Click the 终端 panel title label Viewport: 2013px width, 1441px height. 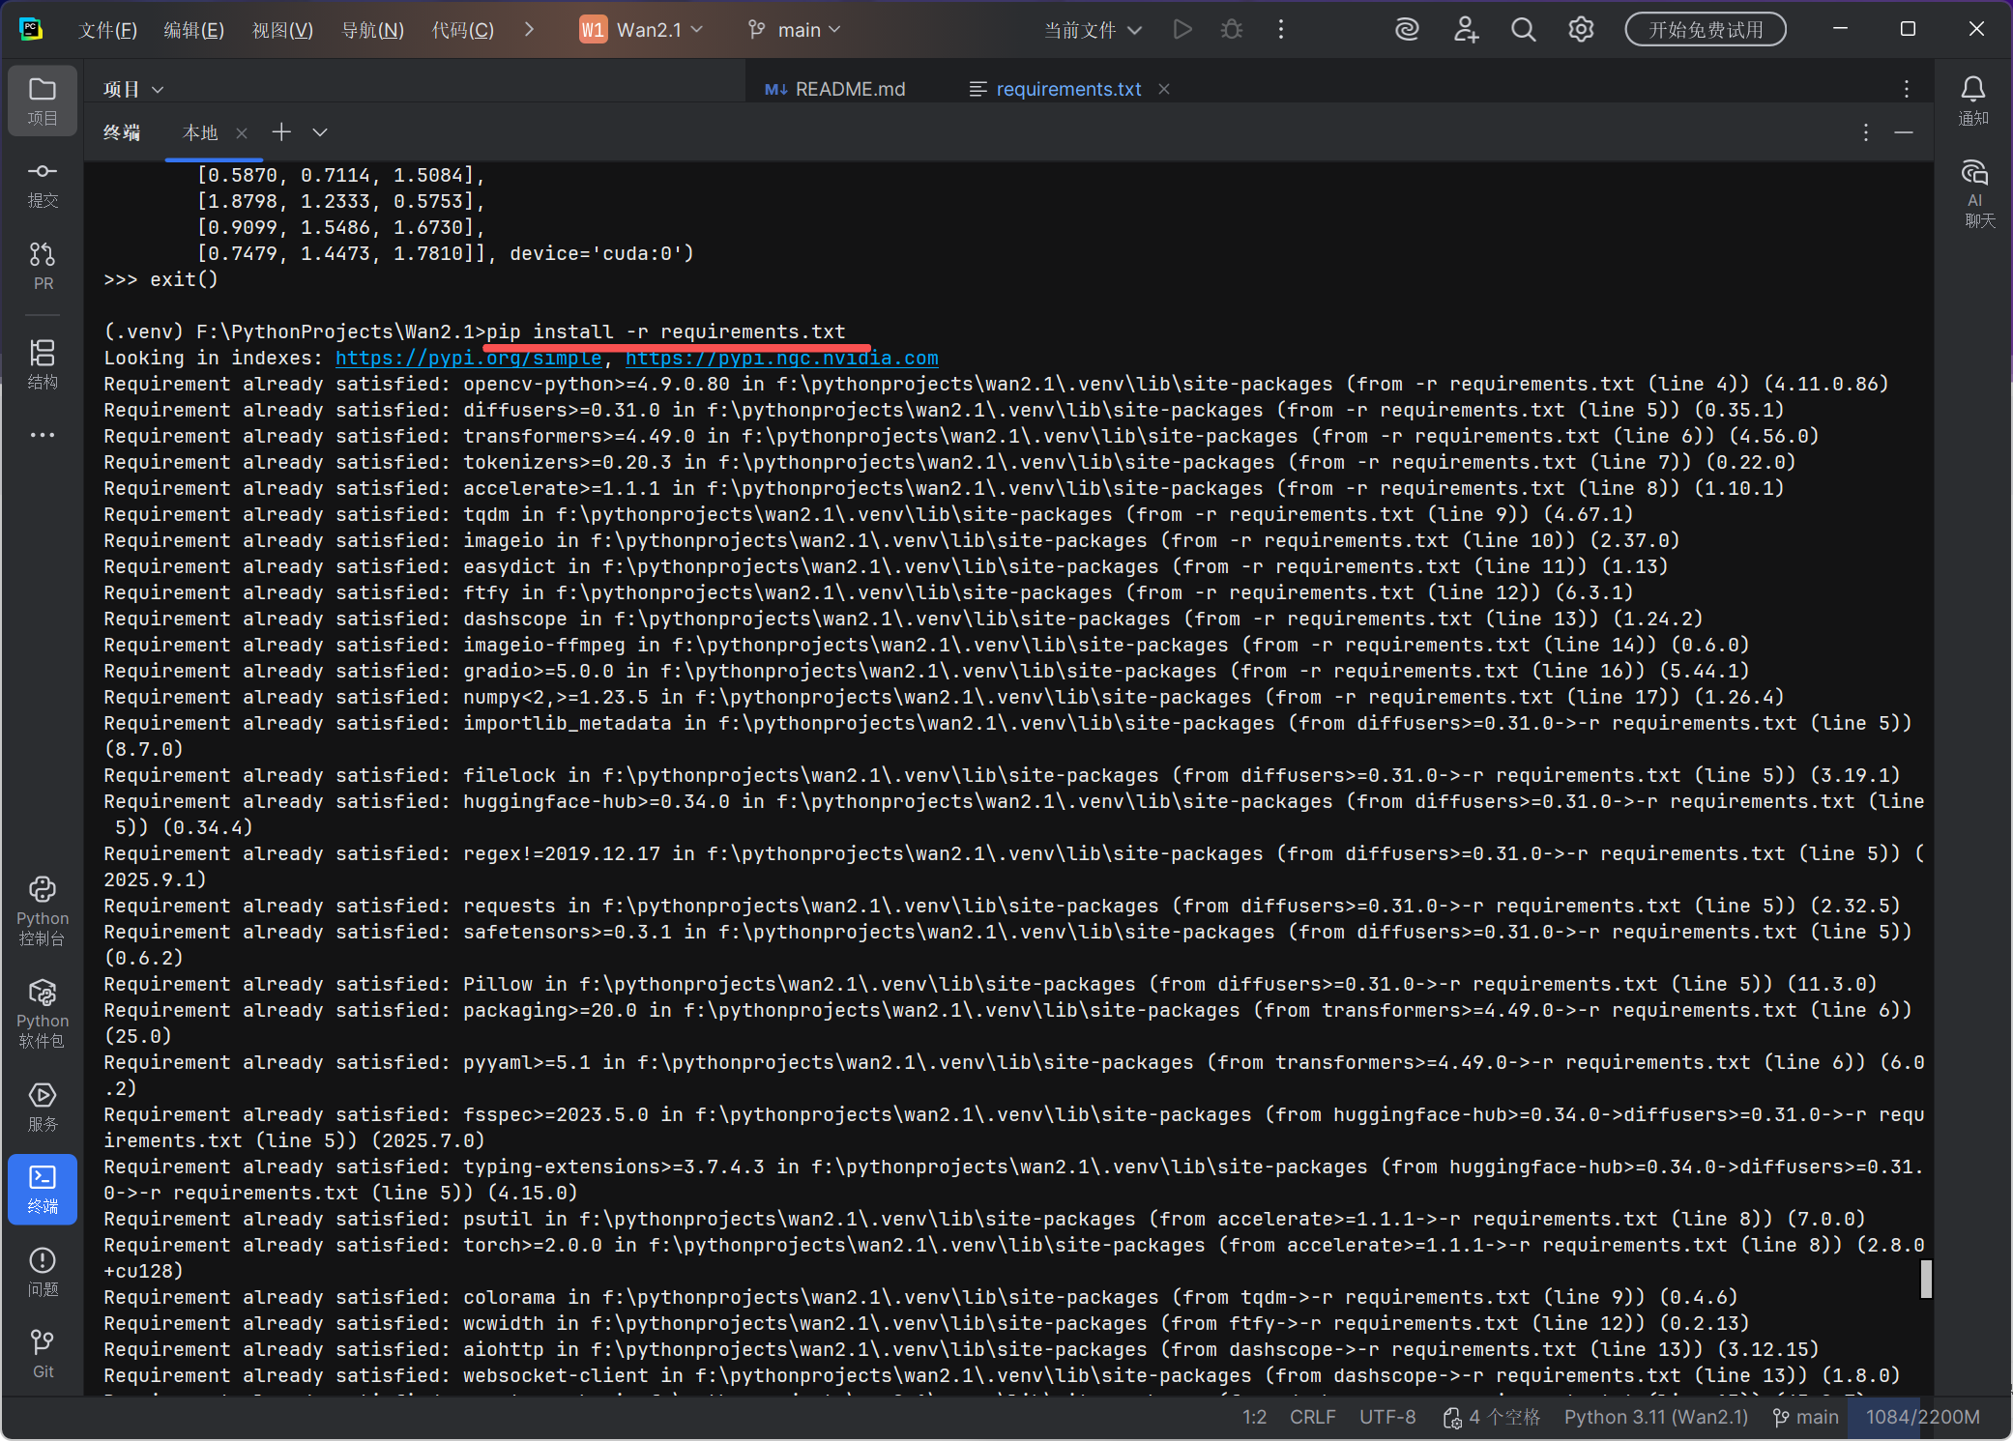[x=122, y=132]
